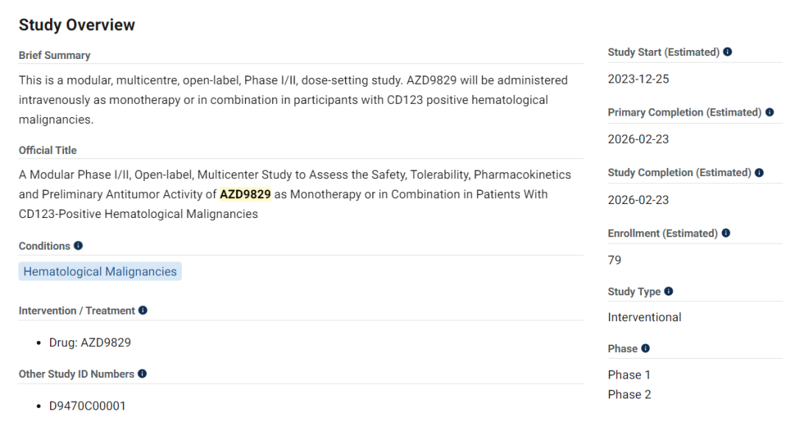Screen dimensions: 795x422
Task: Click the Official Title section label
Action: [48, 150]
